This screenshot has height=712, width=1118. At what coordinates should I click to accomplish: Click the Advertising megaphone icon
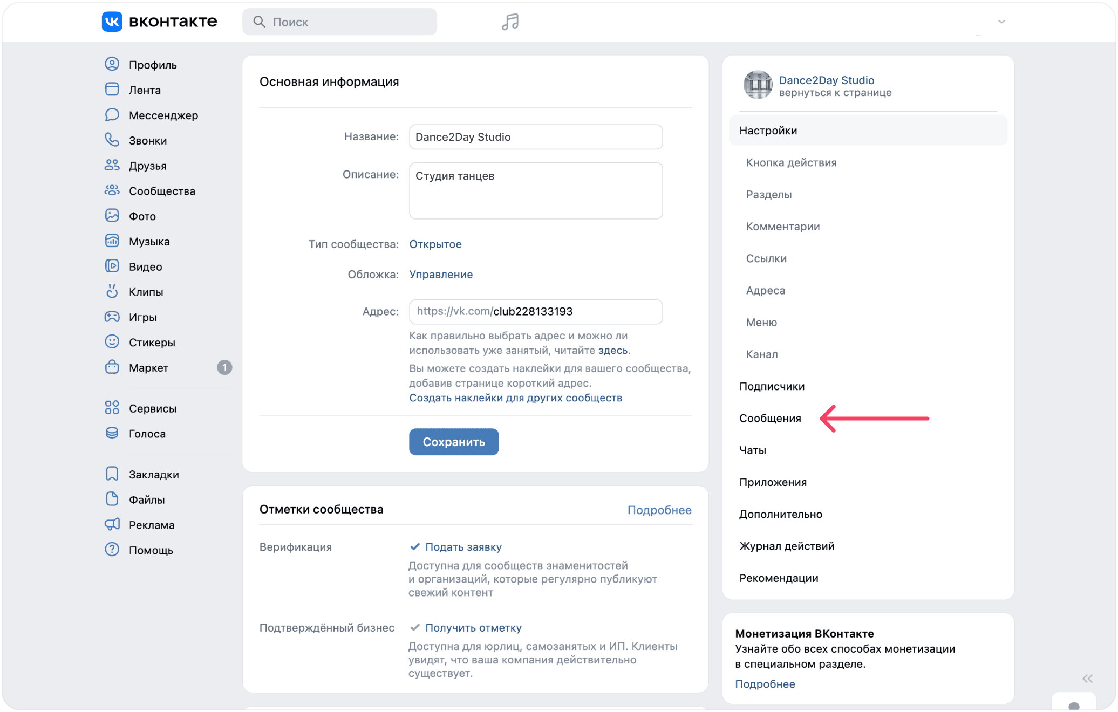tap(112, 524)
